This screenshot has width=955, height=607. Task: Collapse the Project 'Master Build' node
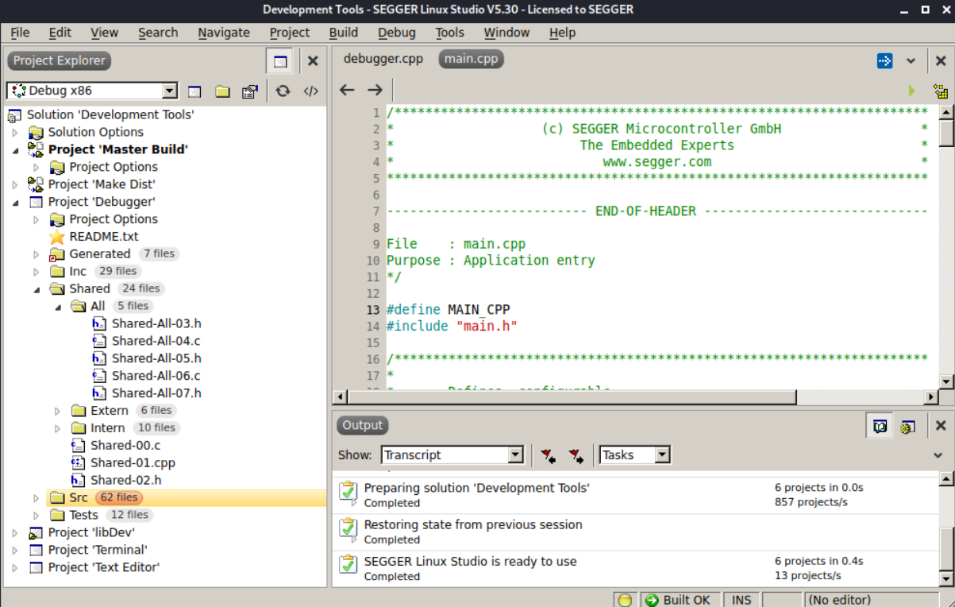pyautogui.click(x=15, y=149)
